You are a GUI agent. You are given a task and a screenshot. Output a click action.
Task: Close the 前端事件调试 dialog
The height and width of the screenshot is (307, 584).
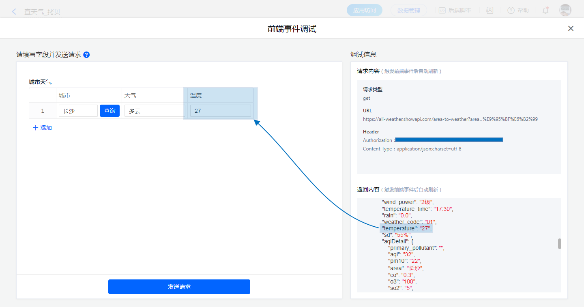point(571,28)
